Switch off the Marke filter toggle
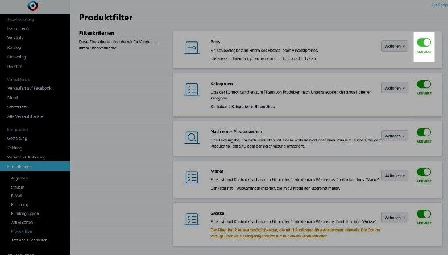Screen dimensions: 448x255 424,172
